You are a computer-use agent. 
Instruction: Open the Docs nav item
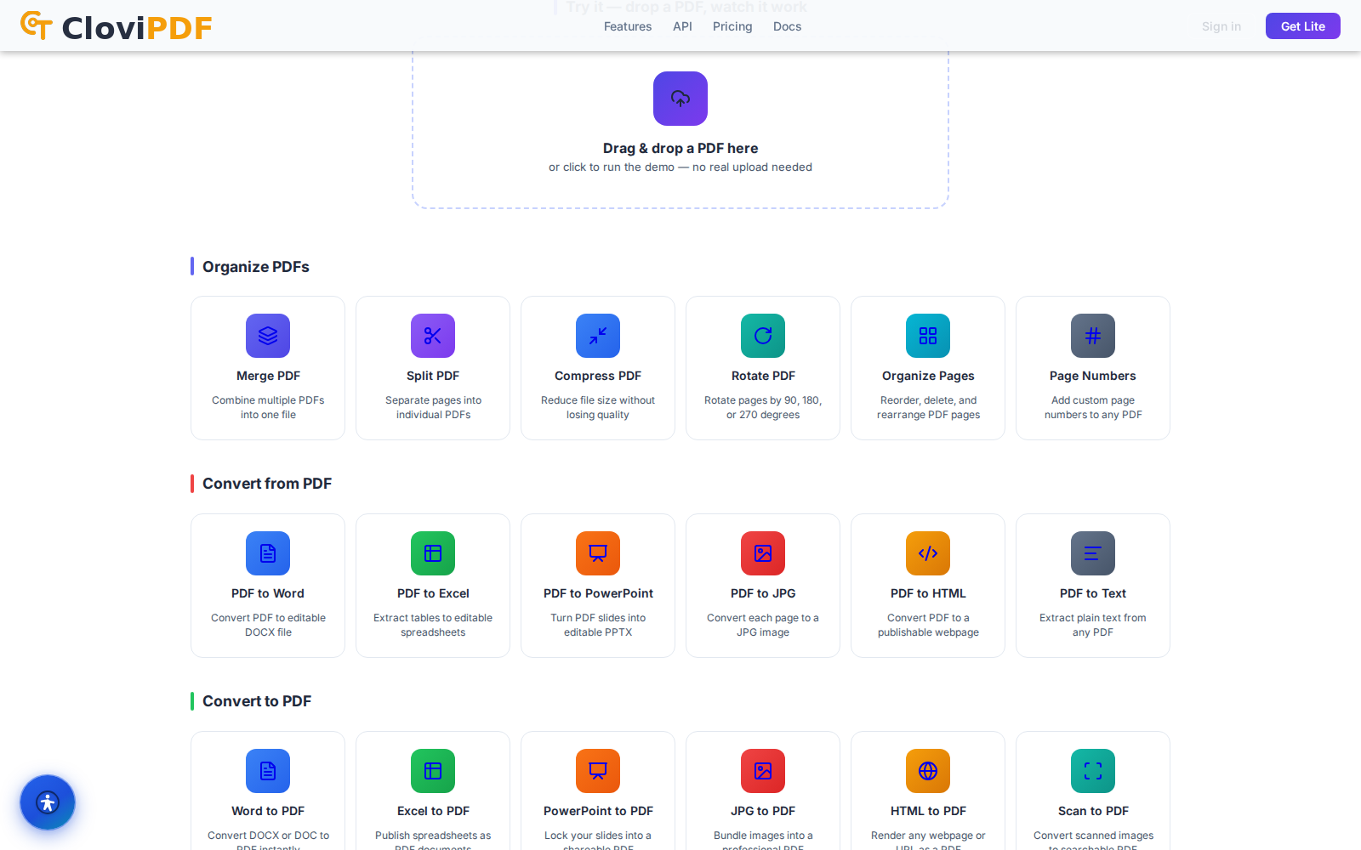click(787, 26)
